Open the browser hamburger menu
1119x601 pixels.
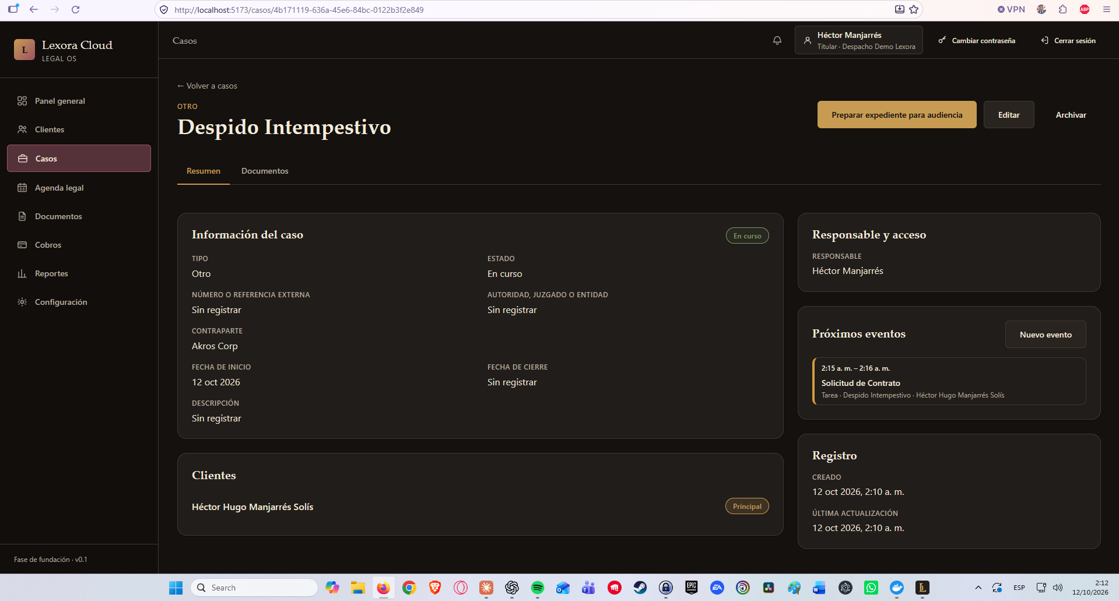click(1106, 9)
